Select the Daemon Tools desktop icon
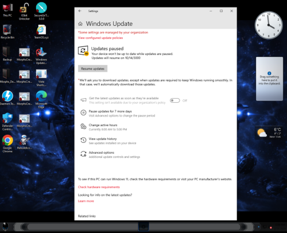The height and width of the screenshot is (233, 287). click(7, 98)
